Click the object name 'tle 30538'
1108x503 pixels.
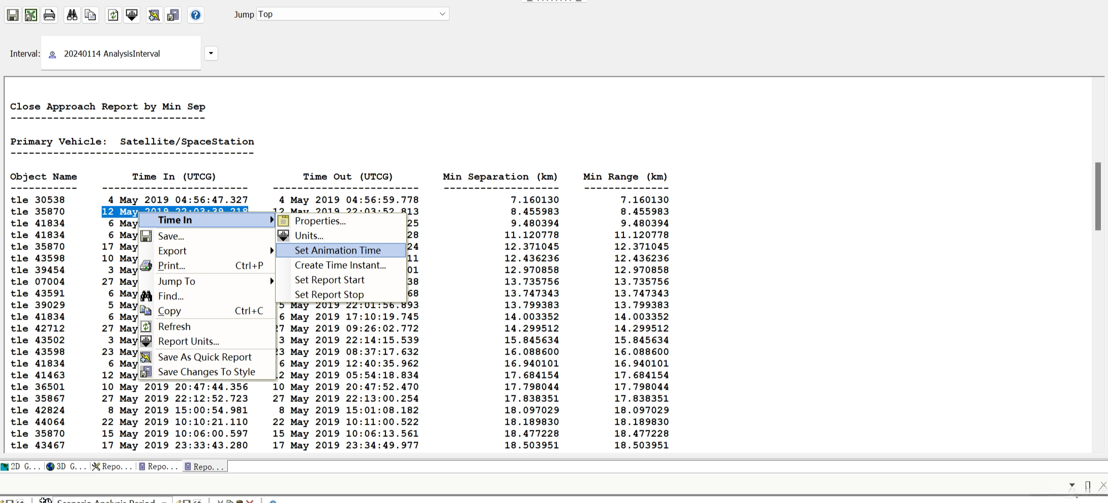[38, 200]
